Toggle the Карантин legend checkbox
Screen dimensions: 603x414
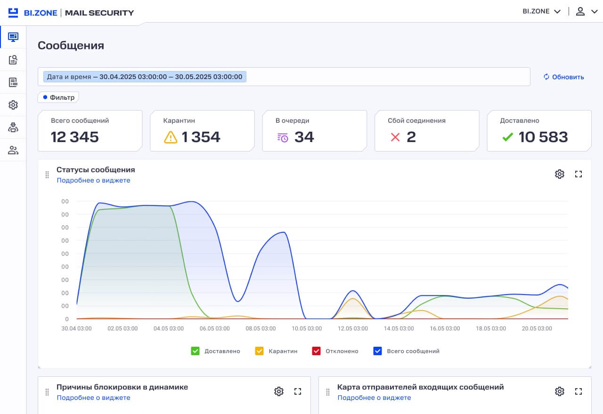click(x=259, y=351)
